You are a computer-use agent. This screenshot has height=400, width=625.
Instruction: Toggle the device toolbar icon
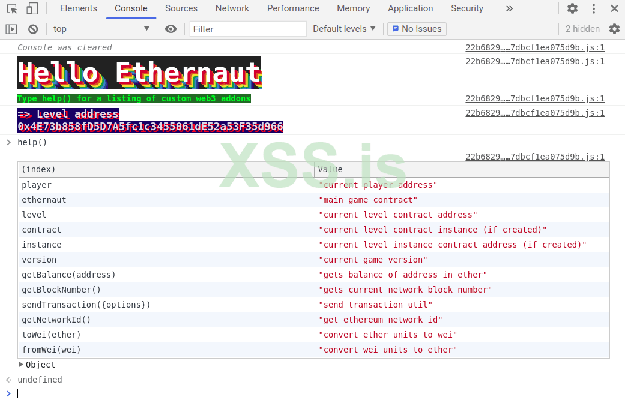point(32,8)
